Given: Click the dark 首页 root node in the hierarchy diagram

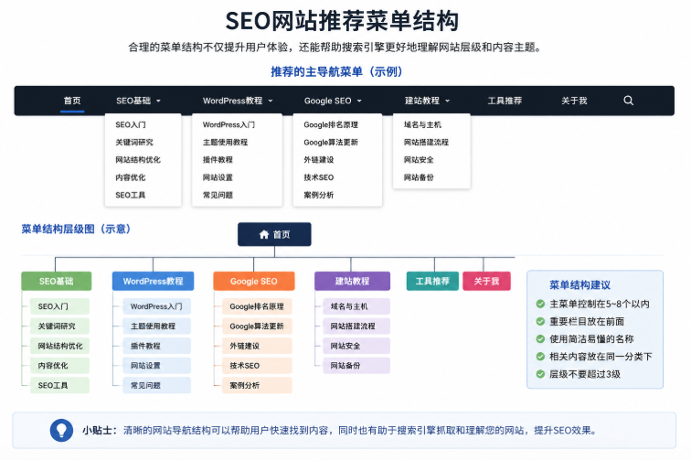Looking at the screenshot, I should tap(274, 234).
